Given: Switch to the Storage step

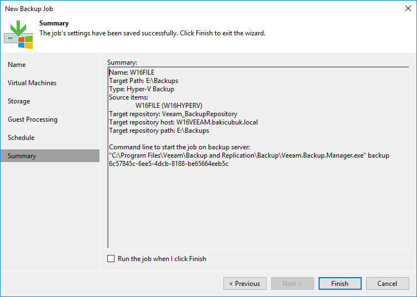Looking at the screenshot, I should point(19,101).
